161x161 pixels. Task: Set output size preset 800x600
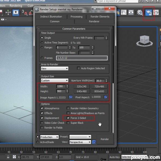[x=99, y=91]
